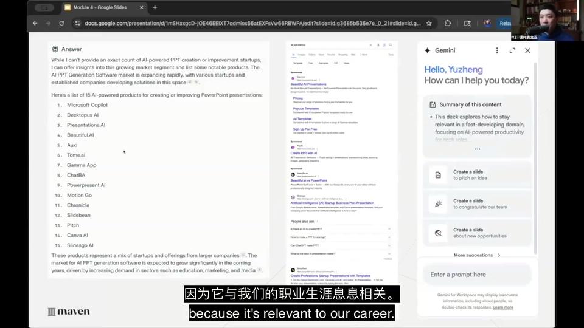
Task: Choose Create a slide to congratulate our team
Action: click(x=477, y=204)
